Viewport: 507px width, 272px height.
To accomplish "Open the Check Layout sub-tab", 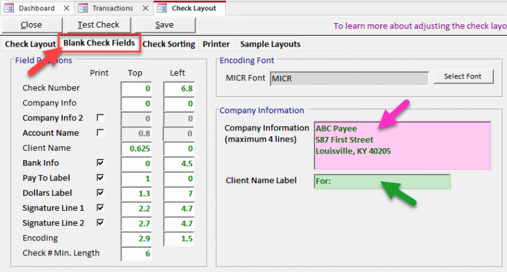I will click(30, 44).
